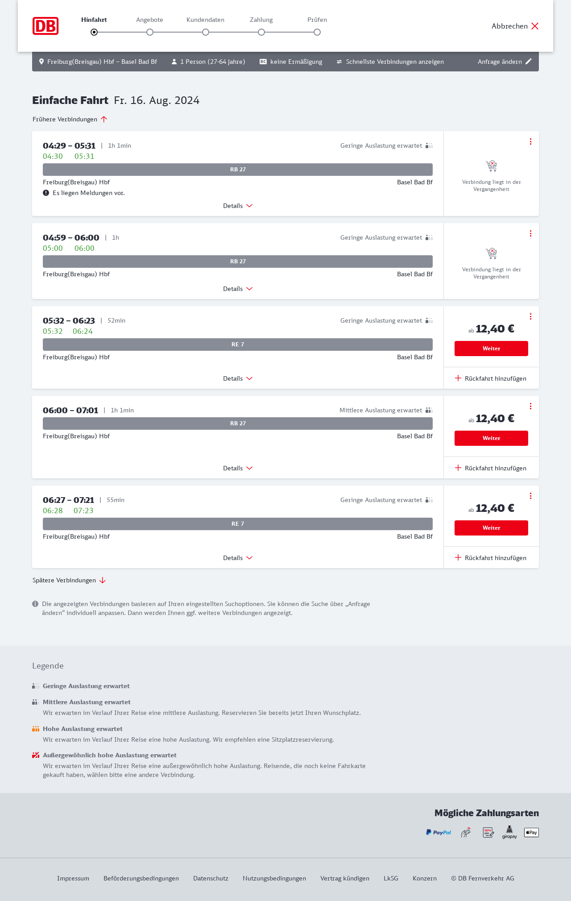Viewport: 571px width, 901px height.
Task: Open three-dot menu for the 06:27 connection
Action: pos(530,496)
